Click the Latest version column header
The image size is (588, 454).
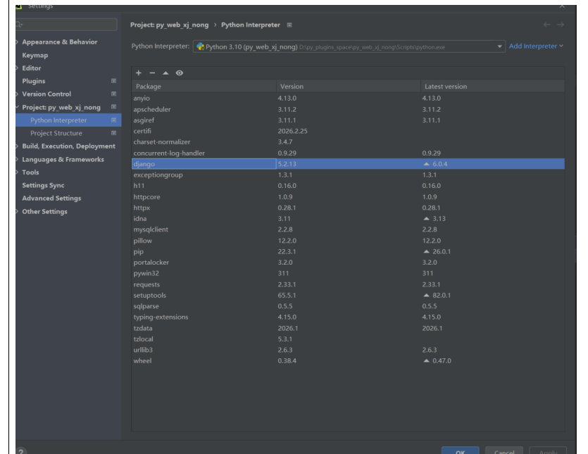493,87
